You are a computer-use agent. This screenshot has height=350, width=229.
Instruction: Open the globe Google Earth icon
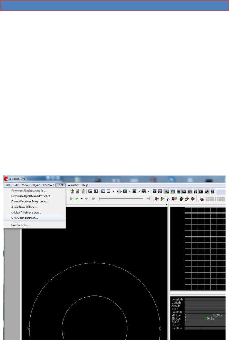pyautogui.click(x=119, y=192)
